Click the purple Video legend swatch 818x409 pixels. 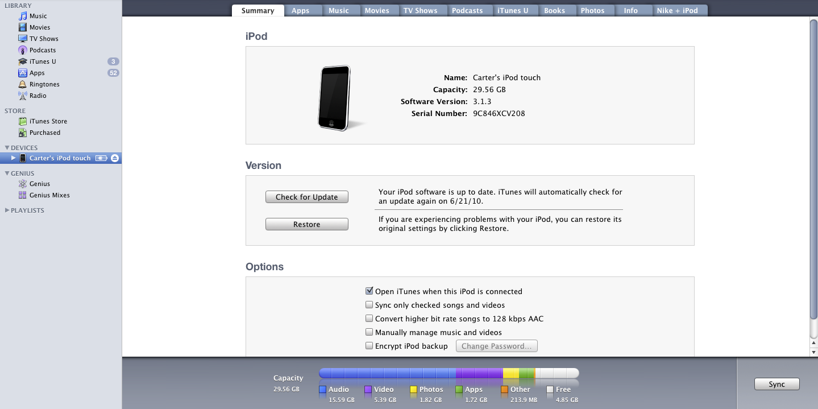pos(368,390)
